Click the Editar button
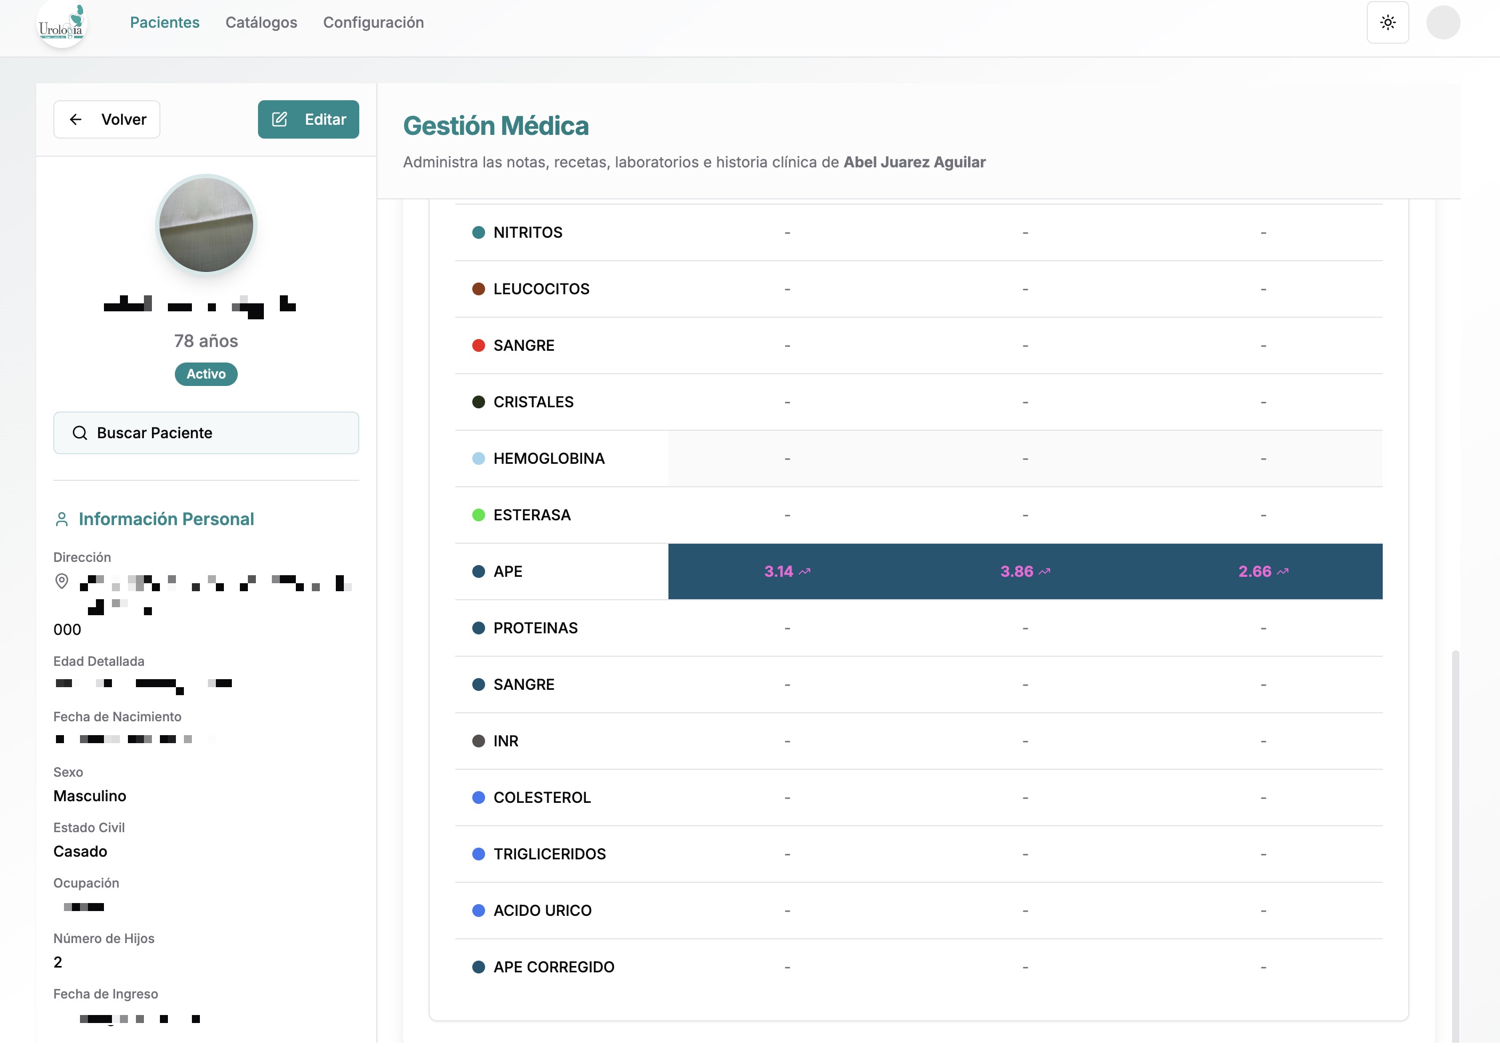1500x1047 pixels. (308, 119)
